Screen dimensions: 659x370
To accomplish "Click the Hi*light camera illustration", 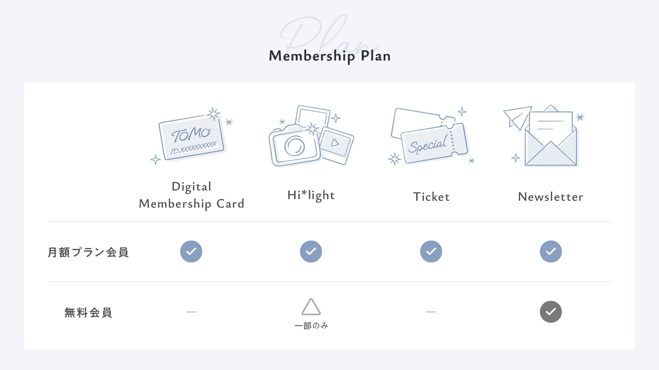I will 311,137.
